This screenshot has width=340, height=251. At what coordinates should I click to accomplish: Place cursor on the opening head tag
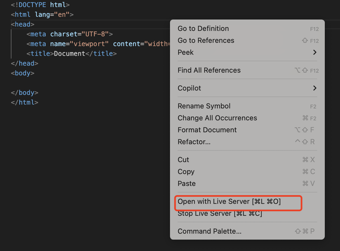23,24
